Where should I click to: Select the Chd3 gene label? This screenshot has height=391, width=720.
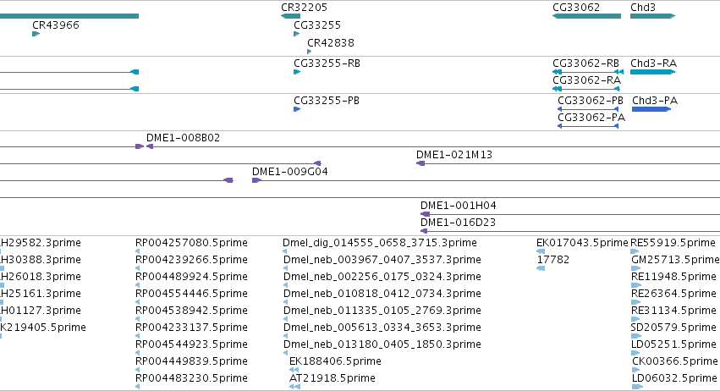point(643,8)
